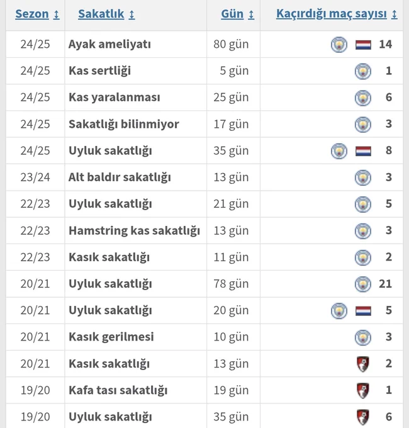Click Netherlands flag in 35 gün 24/25 row

point(363,151)
